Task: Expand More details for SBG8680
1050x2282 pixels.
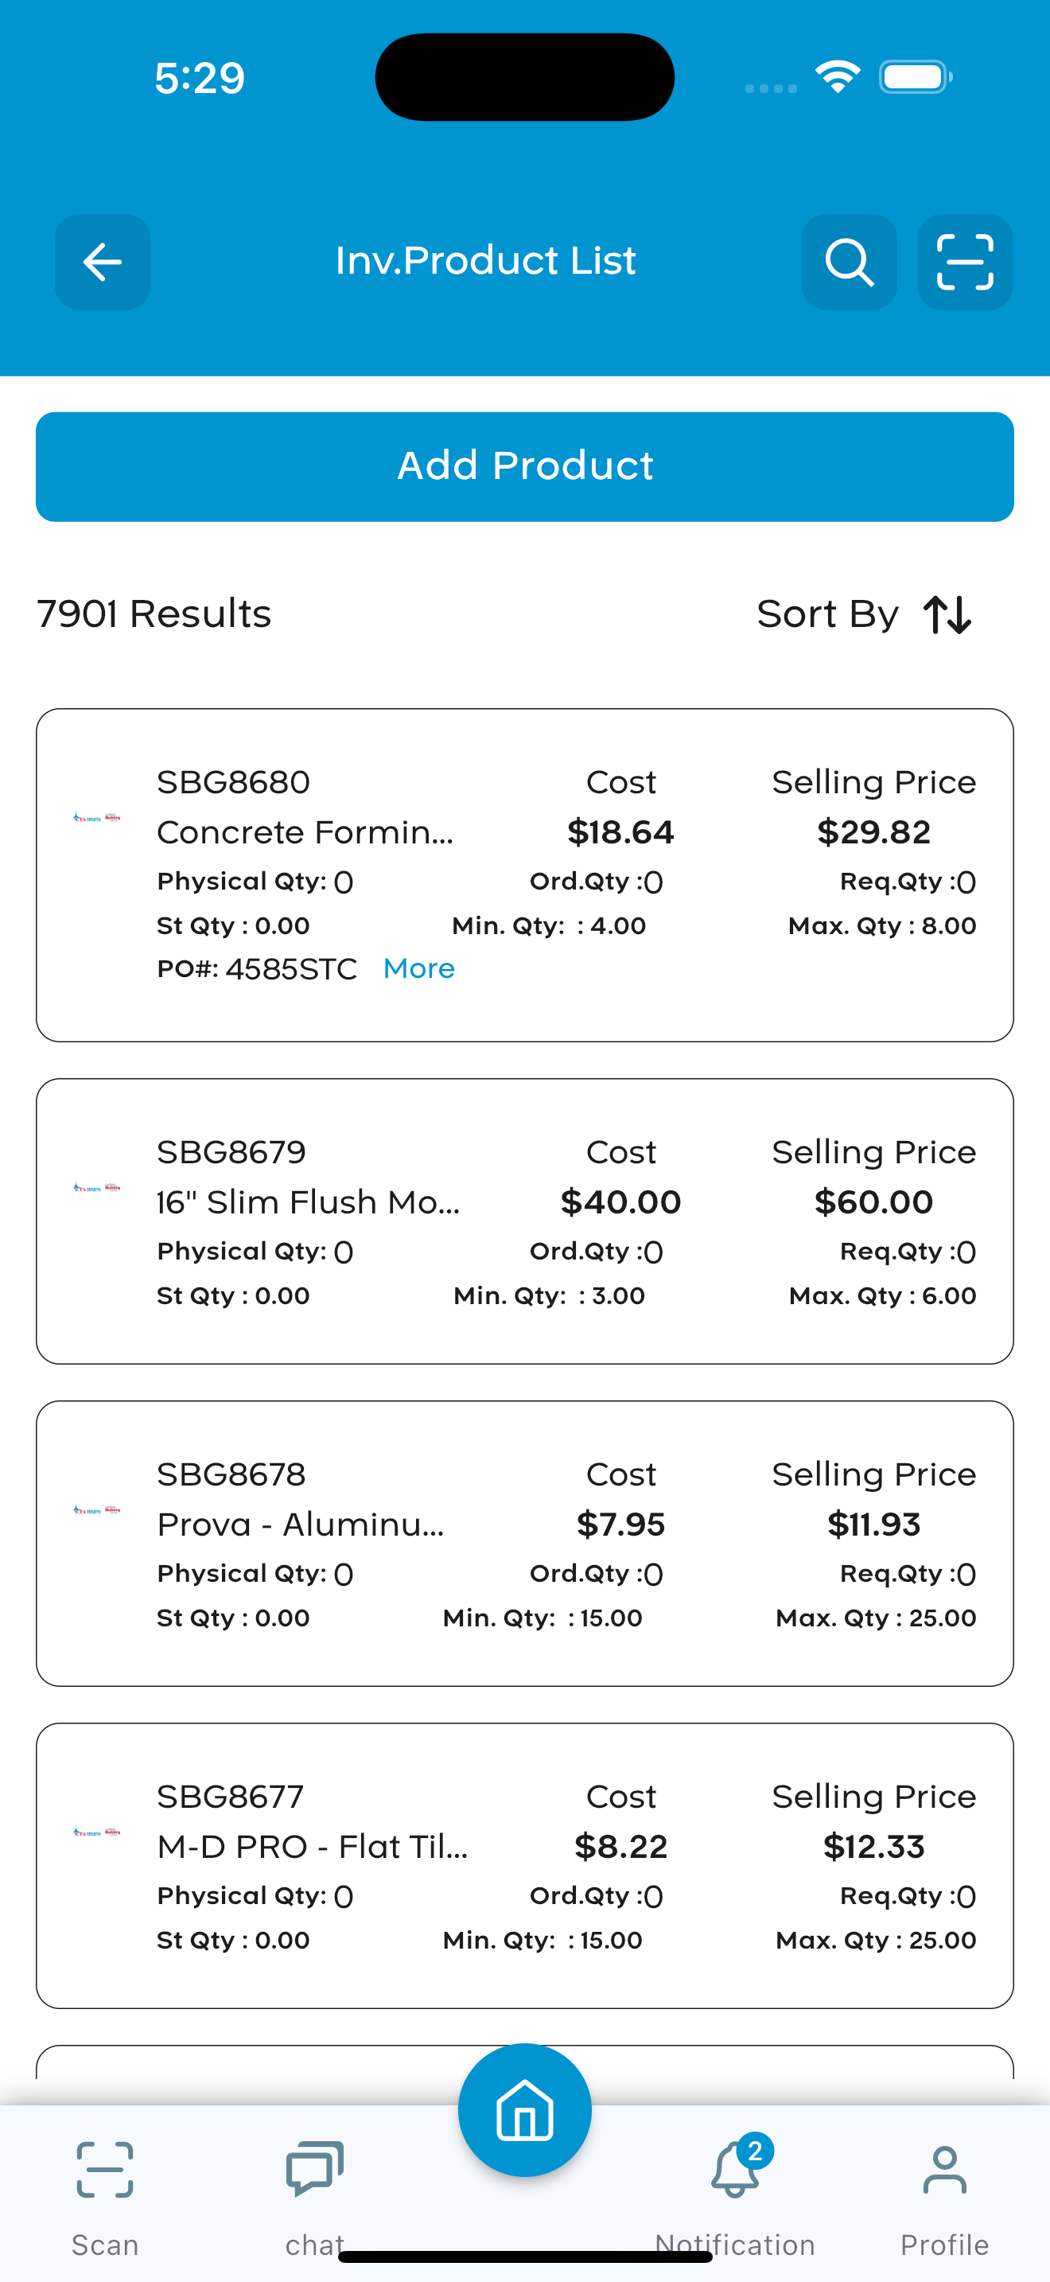Action: tap(418, 968)
